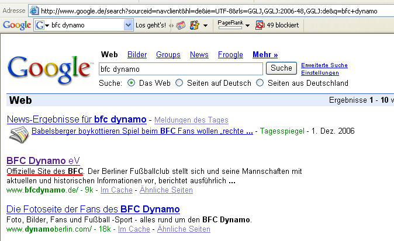Select Seiten auf Deutsch radio button
The width and height of the screenshot is (394, 241).
click(179, 83)
